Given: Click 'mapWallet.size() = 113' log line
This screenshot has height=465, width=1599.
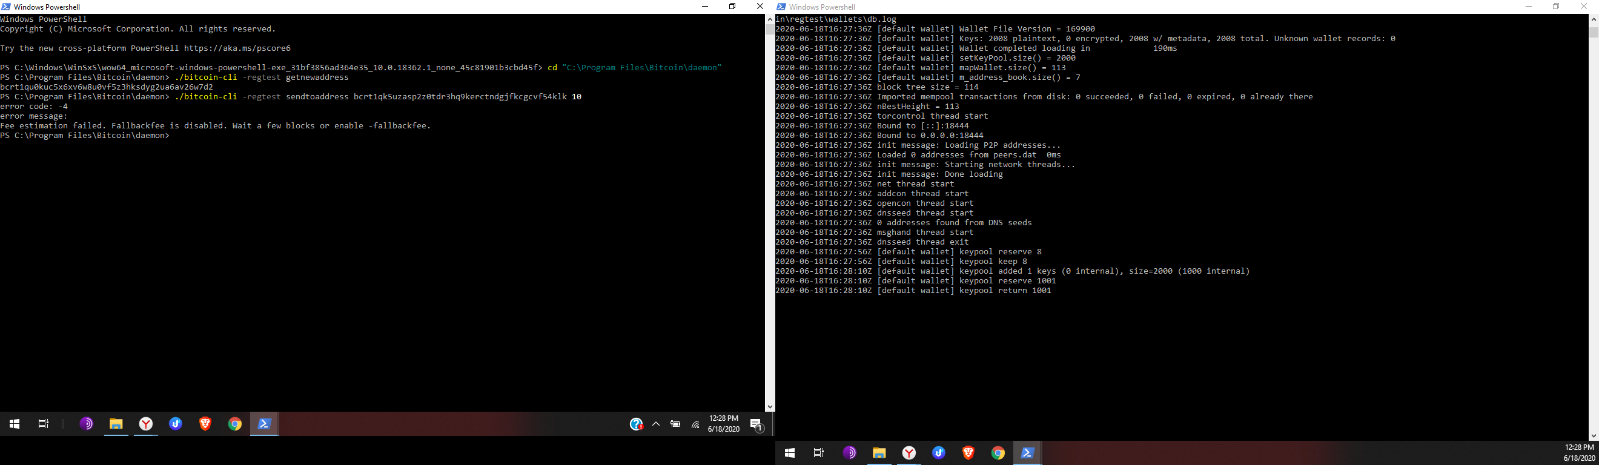Looking at the screenshot, I should click(x=921, y=68).
